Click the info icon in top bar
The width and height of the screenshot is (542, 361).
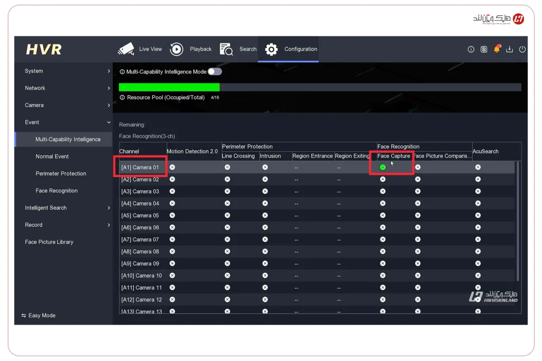[471, 49]
